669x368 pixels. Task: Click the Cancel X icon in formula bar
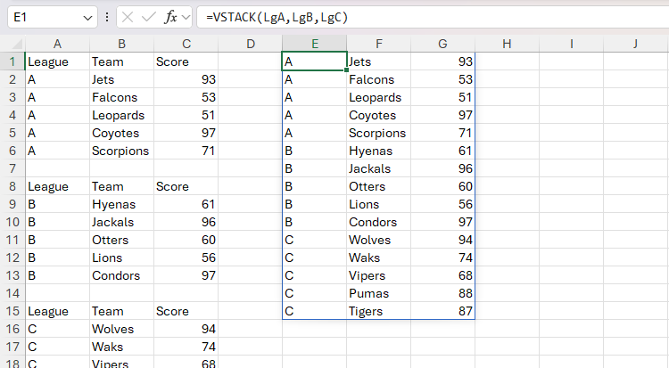coord(128,17)
